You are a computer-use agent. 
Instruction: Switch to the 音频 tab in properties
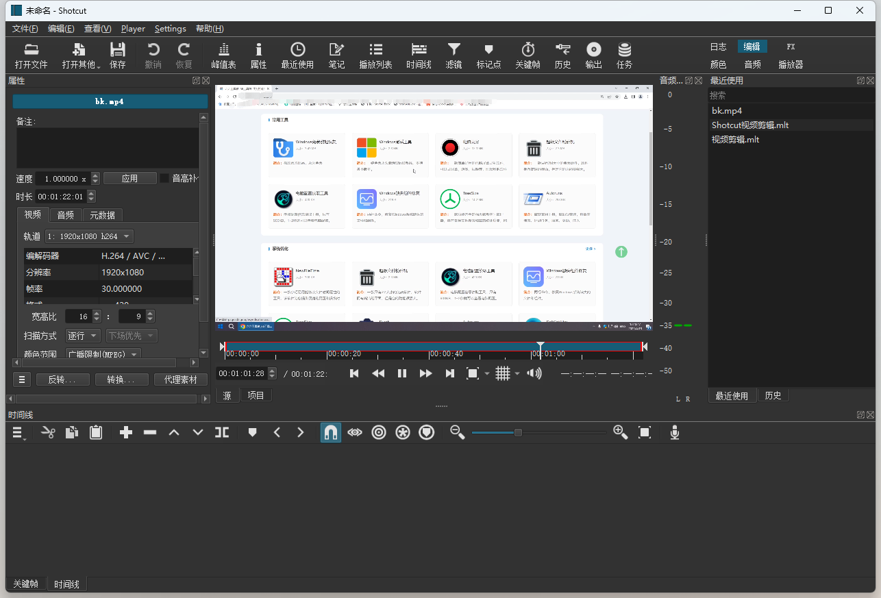tap(65, 215)
